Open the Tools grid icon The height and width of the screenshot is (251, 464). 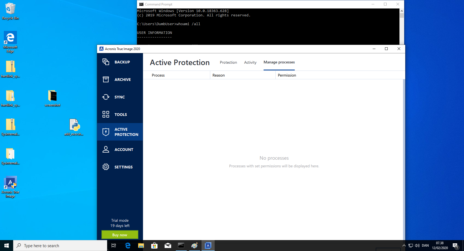pos(106,114)
